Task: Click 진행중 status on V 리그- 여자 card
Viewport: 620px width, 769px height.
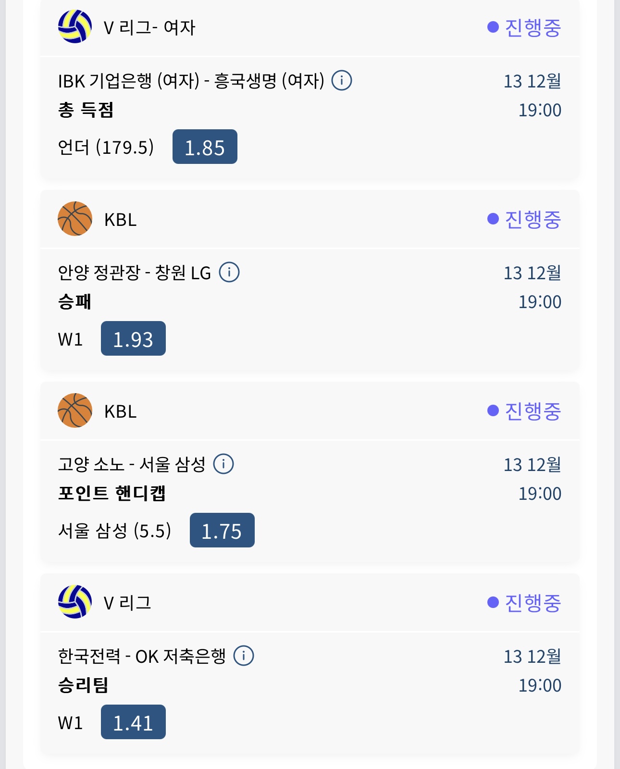Action: pos(524,27)
